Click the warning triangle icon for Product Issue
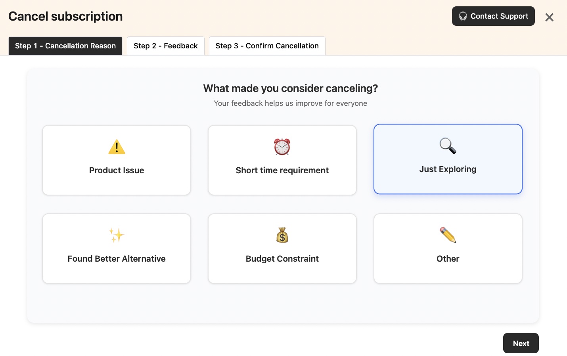 point(117,147)
